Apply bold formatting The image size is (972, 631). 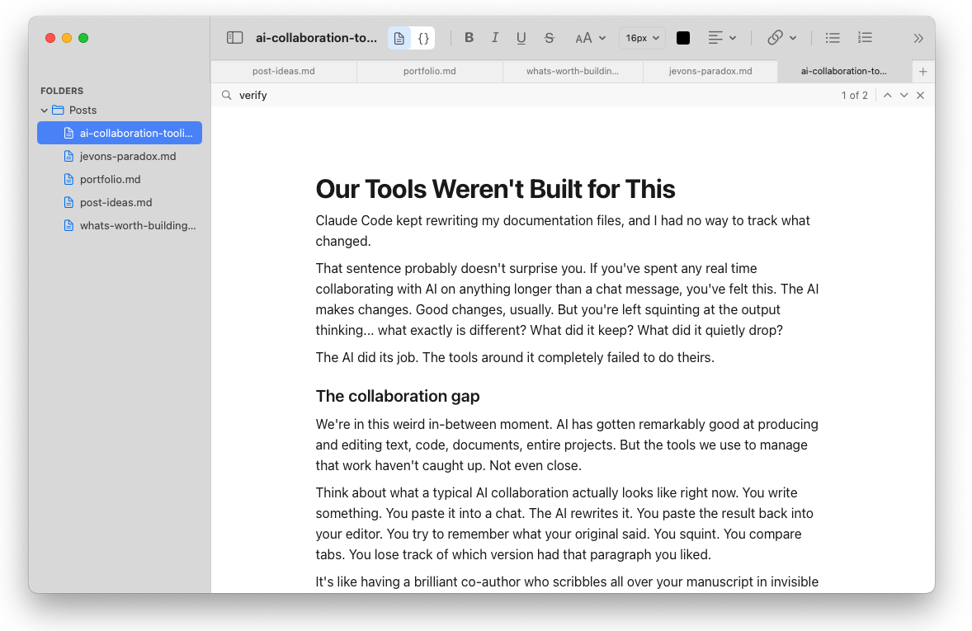(469, 38)
